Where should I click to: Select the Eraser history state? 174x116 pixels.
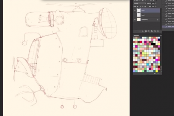tap(170, 17)
